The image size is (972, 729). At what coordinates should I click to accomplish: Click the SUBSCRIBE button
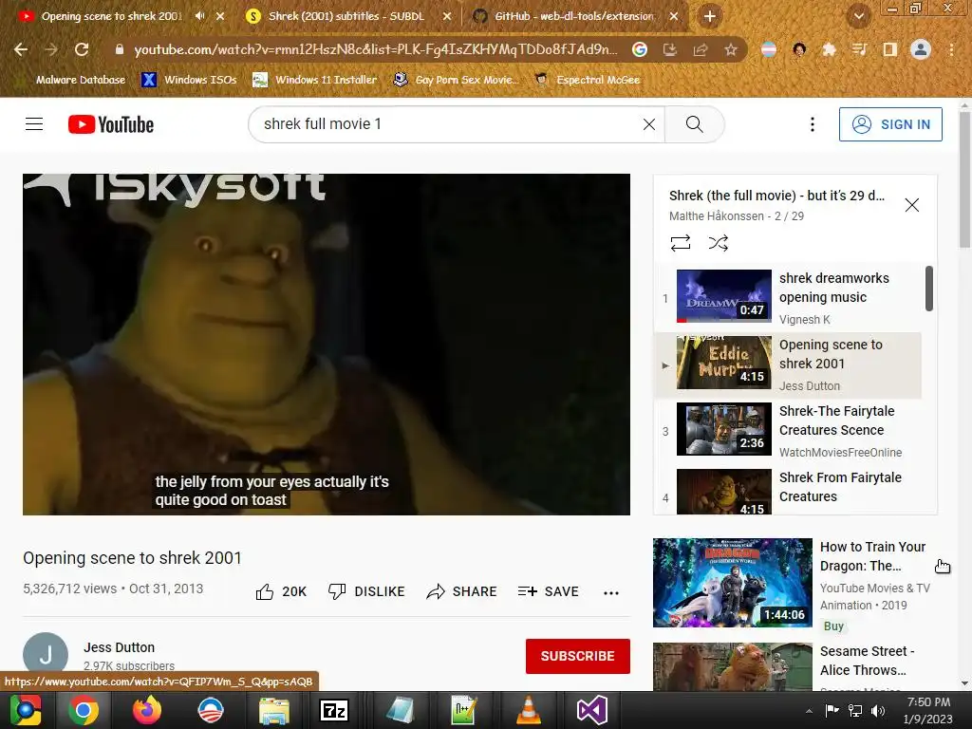[578, 656]
